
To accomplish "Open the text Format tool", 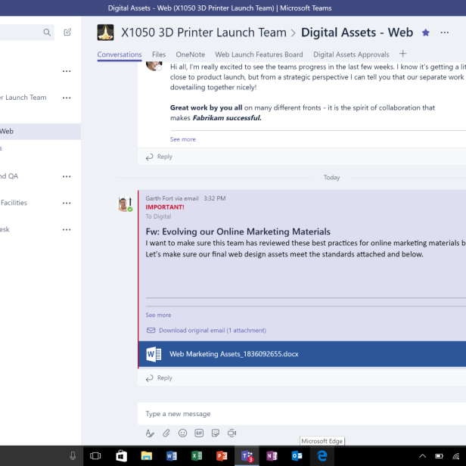I will point(150,433).
